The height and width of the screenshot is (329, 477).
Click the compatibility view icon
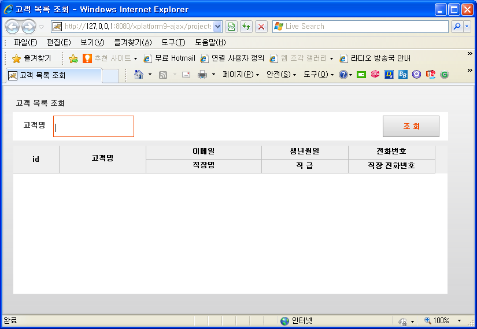tap(231, 27)
